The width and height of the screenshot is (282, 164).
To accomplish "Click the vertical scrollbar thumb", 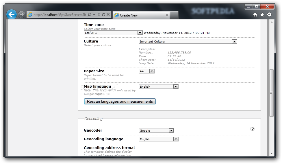I will click(272, 93).
